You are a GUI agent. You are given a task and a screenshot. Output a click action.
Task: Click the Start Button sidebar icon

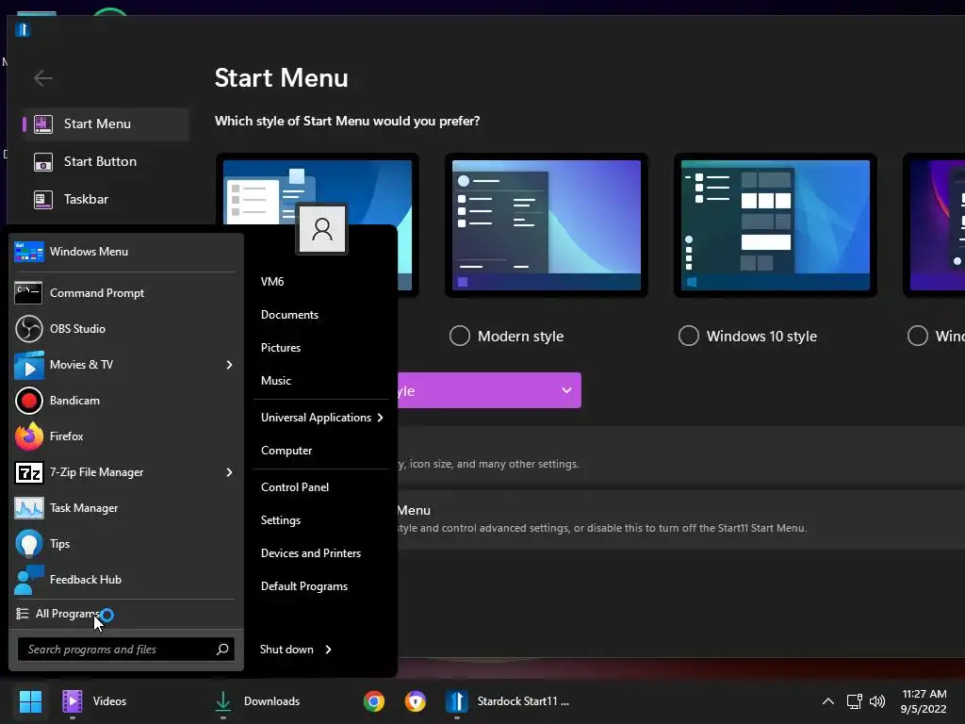(x=42, y=162)
